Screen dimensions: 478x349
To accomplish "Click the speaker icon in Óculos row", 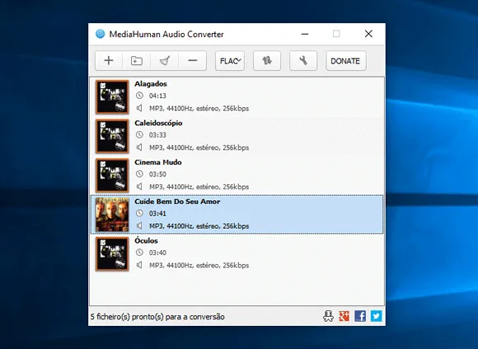I will (139, 265).
